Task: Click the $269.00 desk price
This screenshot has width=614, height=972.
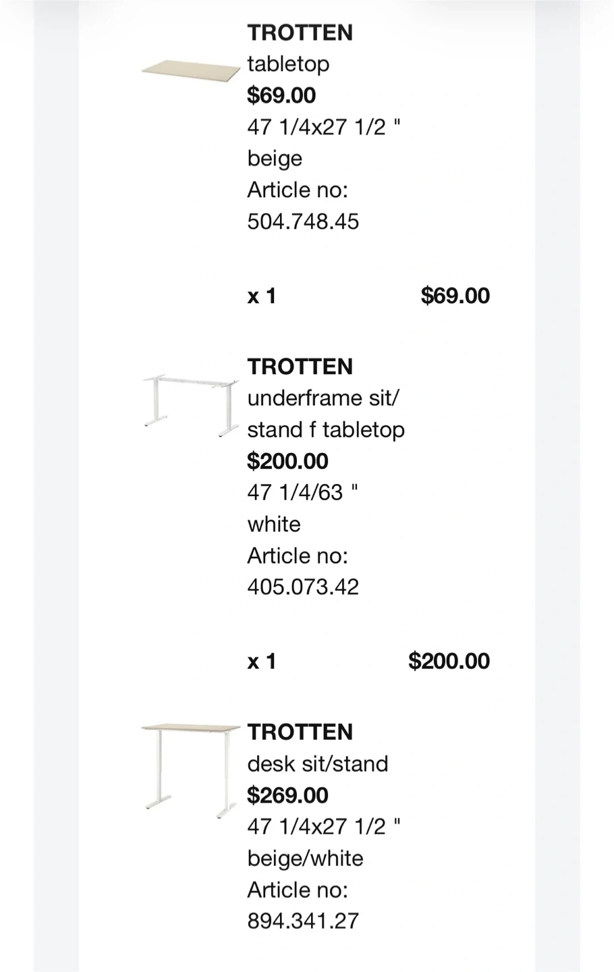Action: click(287, 795)
